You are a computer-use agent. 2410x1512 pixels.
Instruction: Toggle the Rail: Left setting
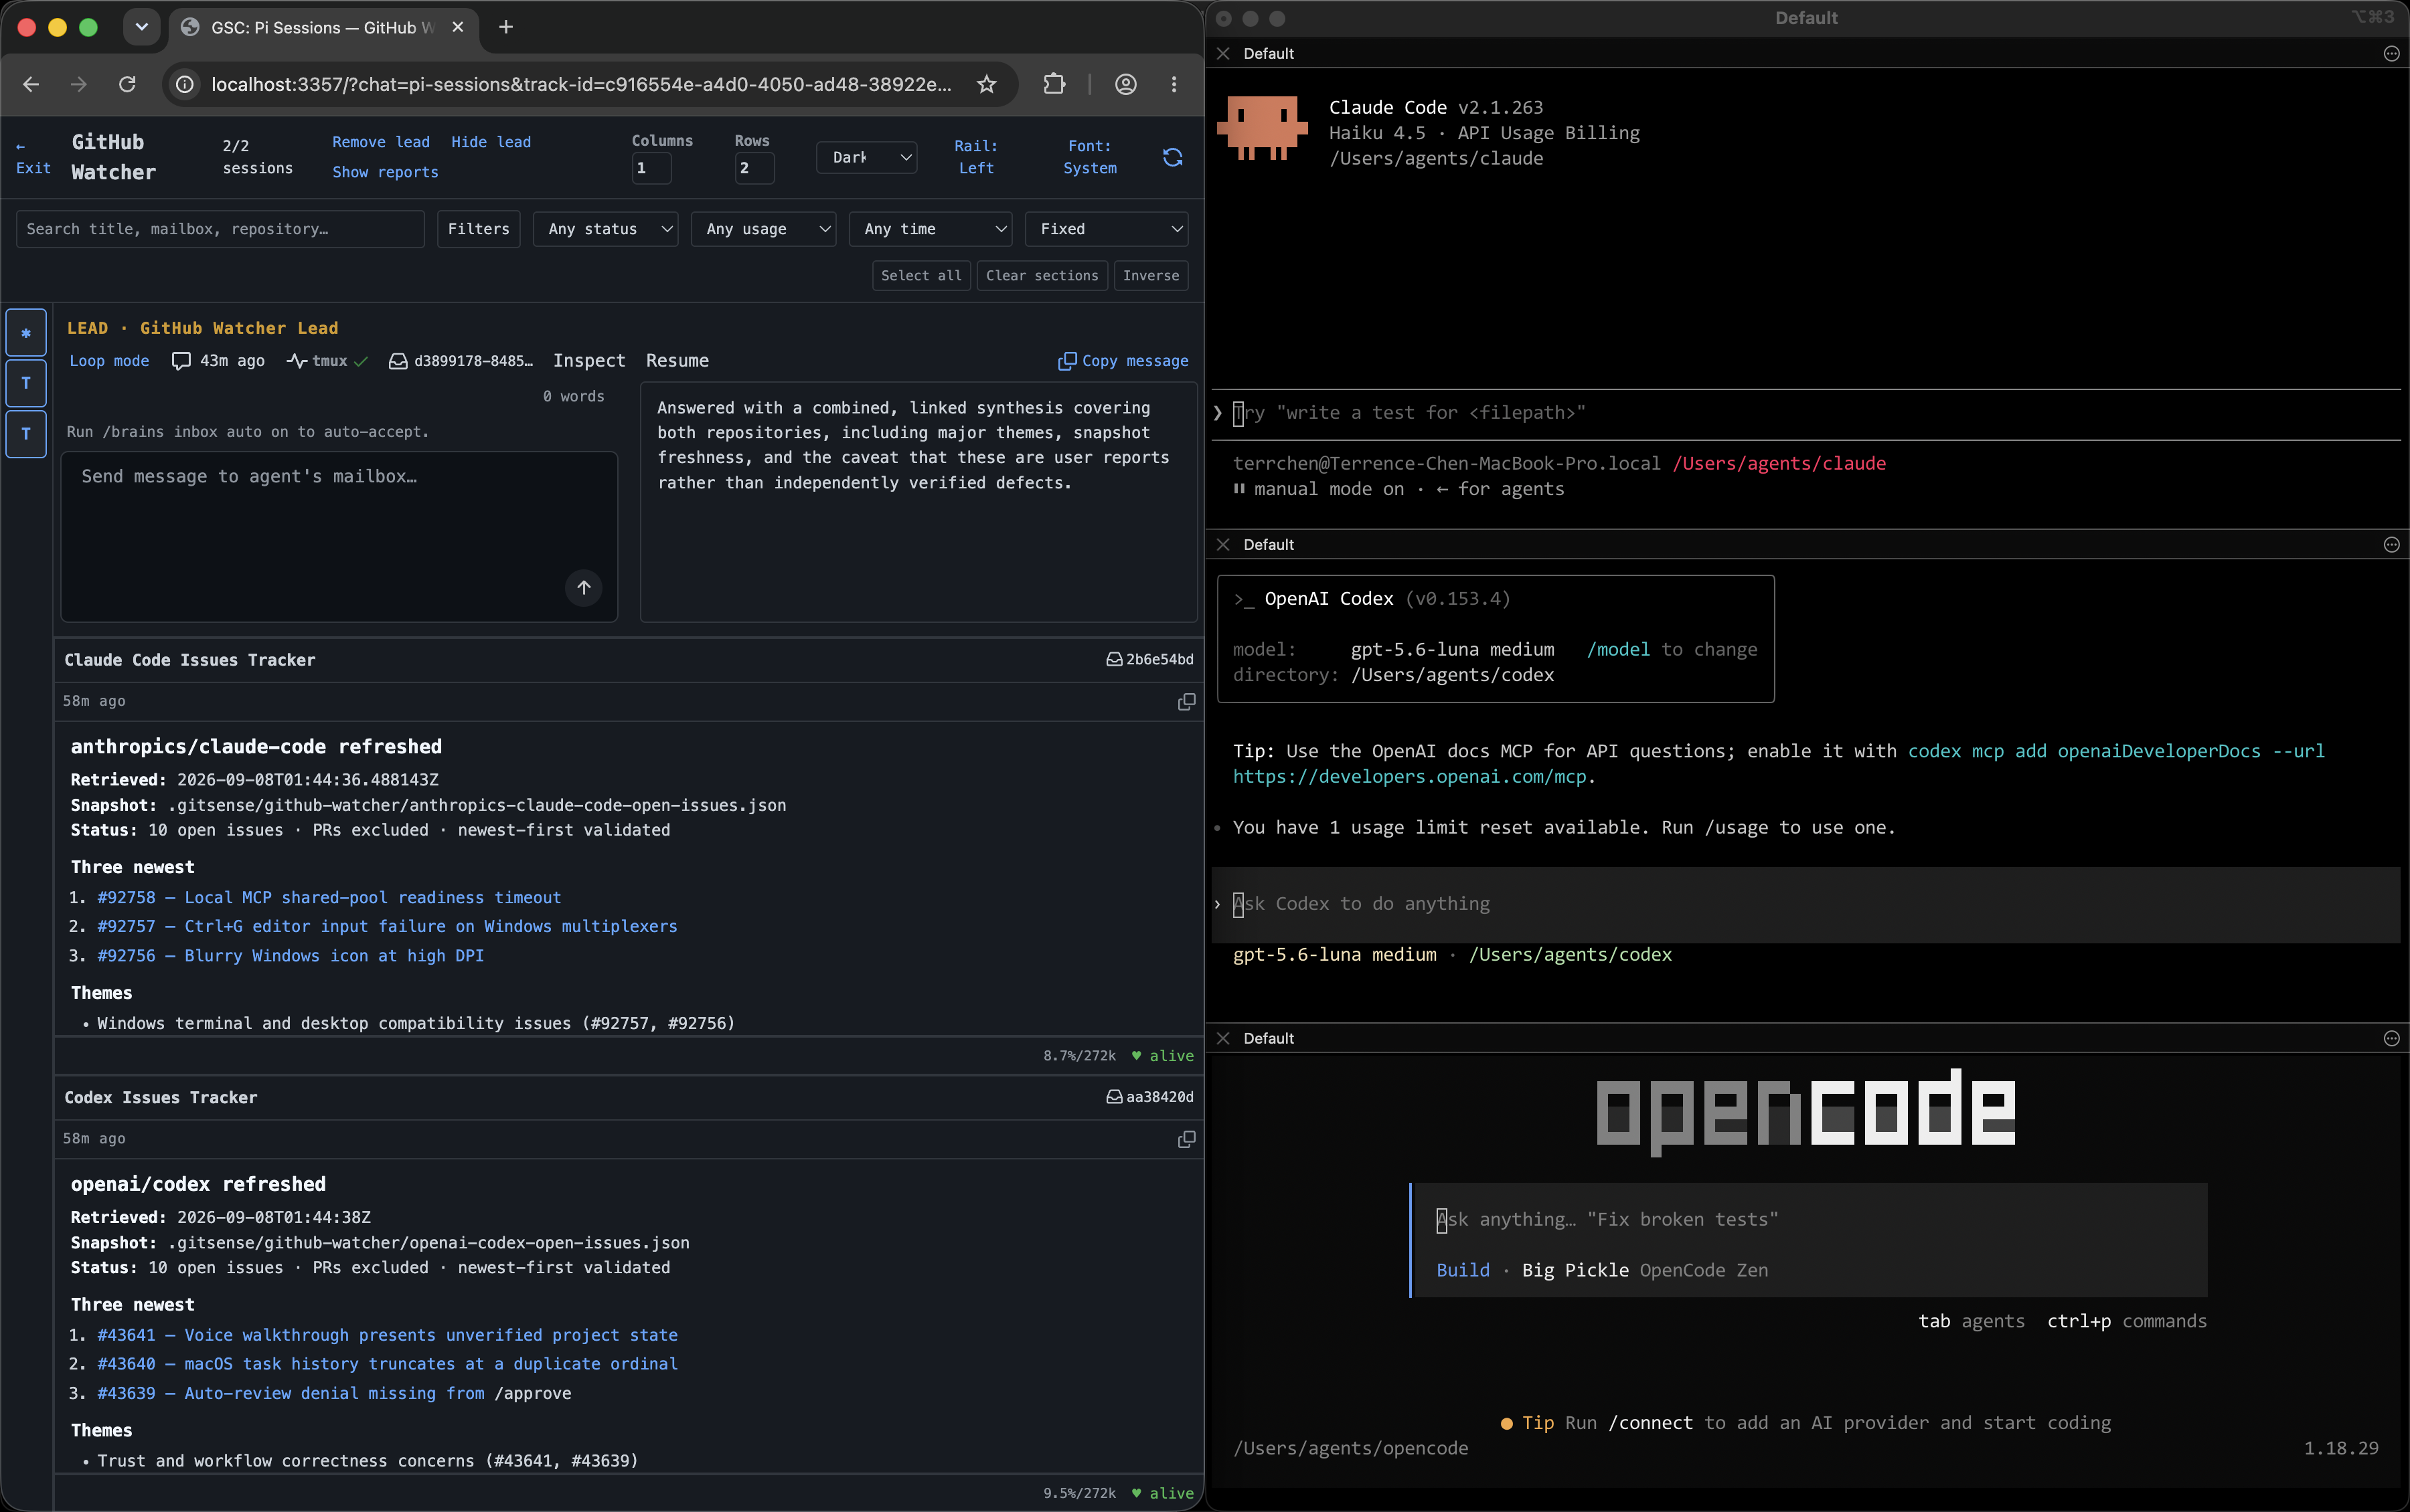(x=977, y=157)
